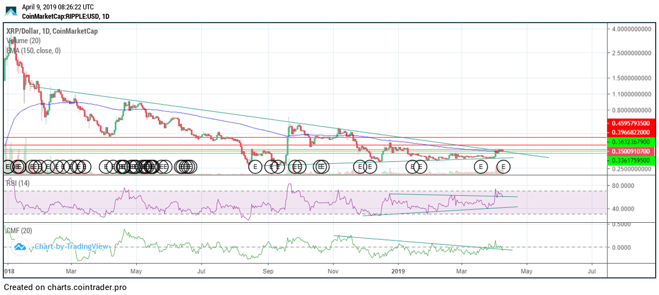This screenshot has width=659, height=295.
Task: Click the EMA (150, close, 0) label
Action: pyautogui.click(x=34, y=50)
